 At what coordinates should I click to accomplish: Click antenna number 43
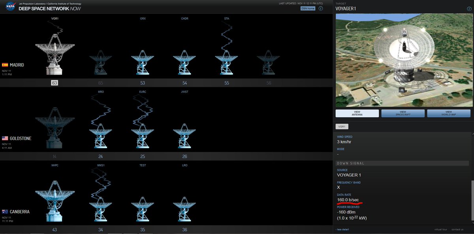point(55,230)
